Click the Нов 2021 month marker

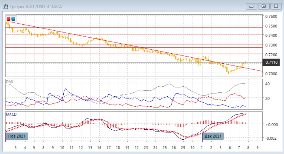[x=17, y=136]
